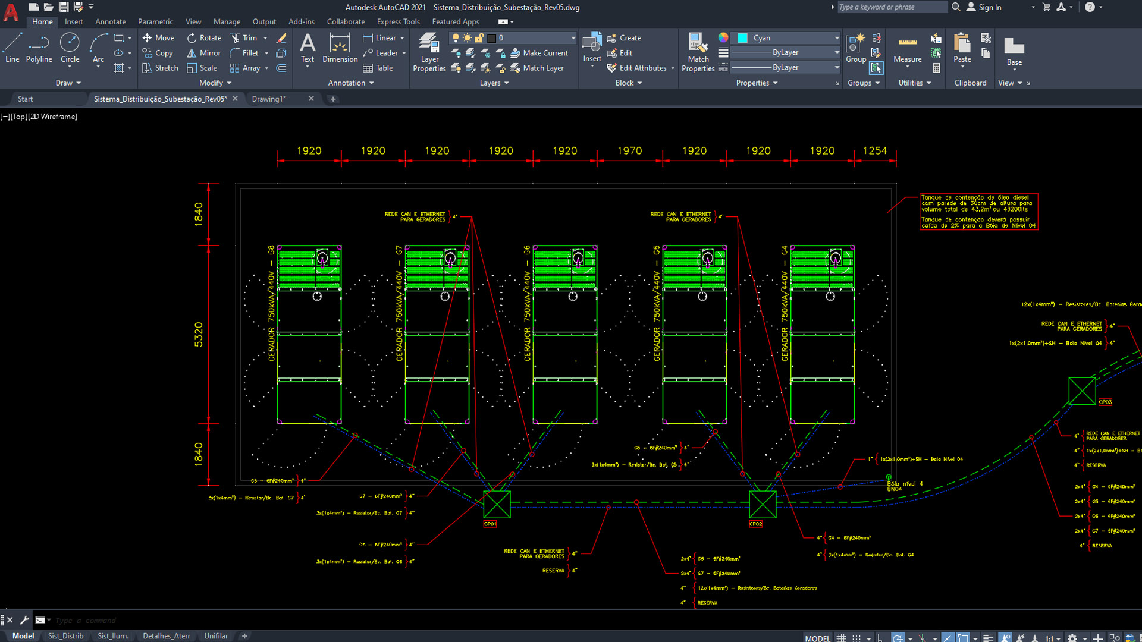Toggle polar tracking in status bar
The height and width of the screenshot is (642, 1142).
tap(898, 638)
